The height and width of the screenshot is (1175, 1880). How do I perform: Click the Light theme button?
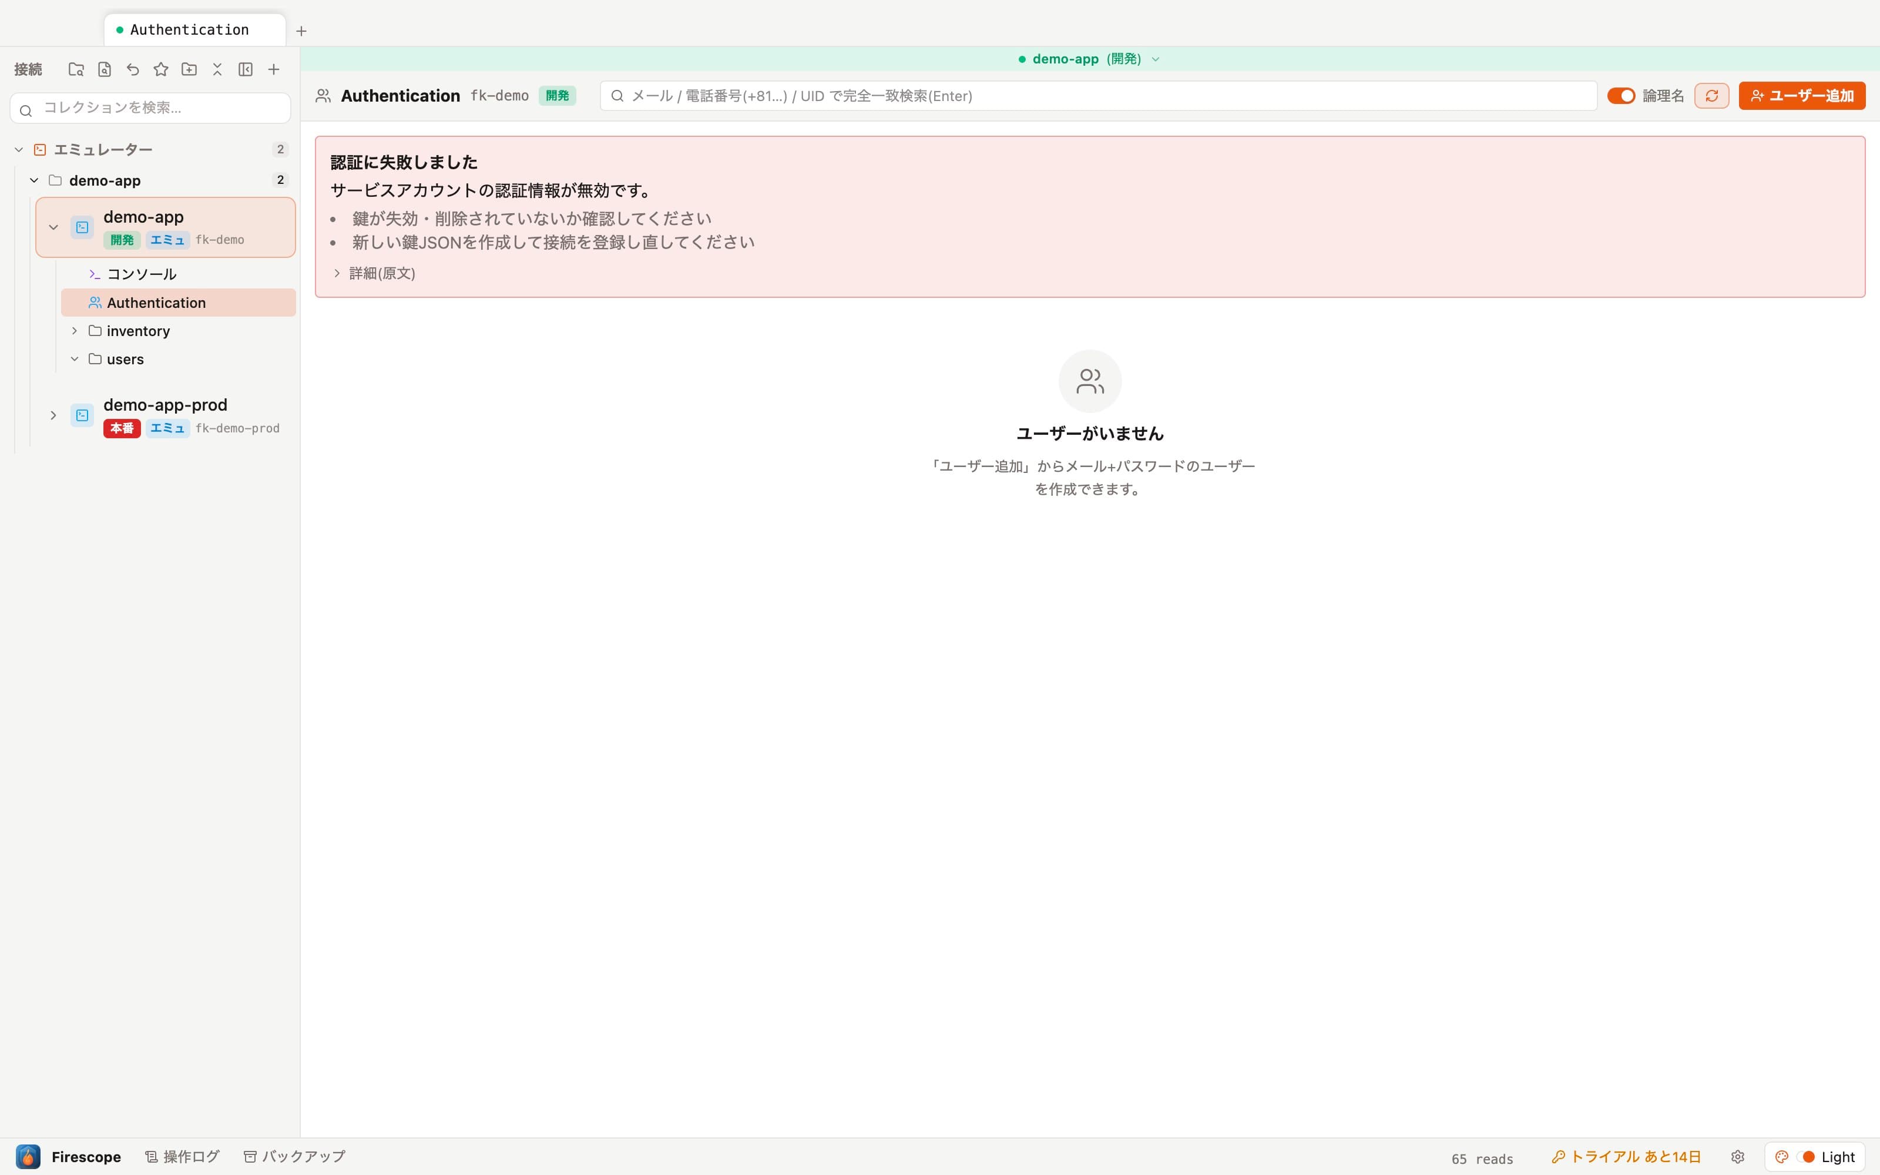click(1815, 1157)
